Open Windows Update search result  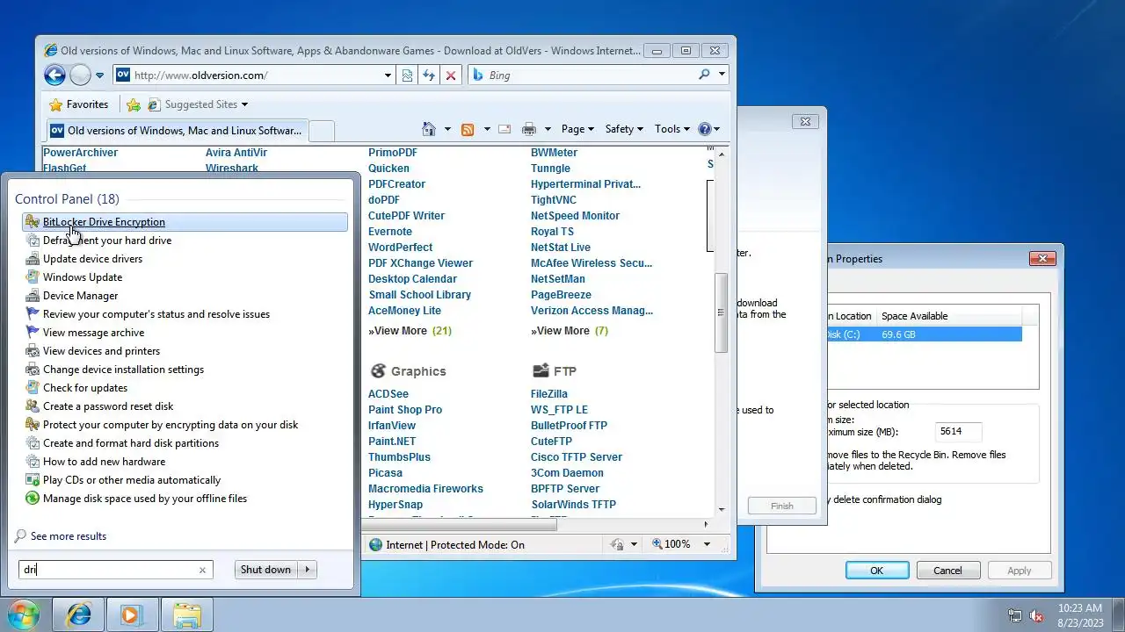click(185, 277)
